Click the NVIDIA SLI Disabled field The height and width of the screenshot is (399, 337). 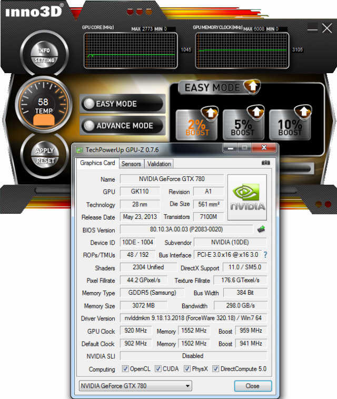[x=193, y=356]
